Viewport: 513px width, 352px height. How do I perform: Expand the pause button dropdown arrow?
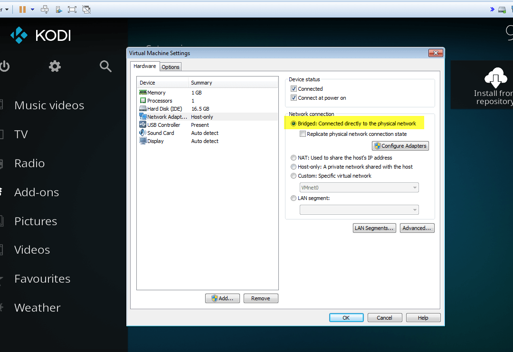(32, 9)
